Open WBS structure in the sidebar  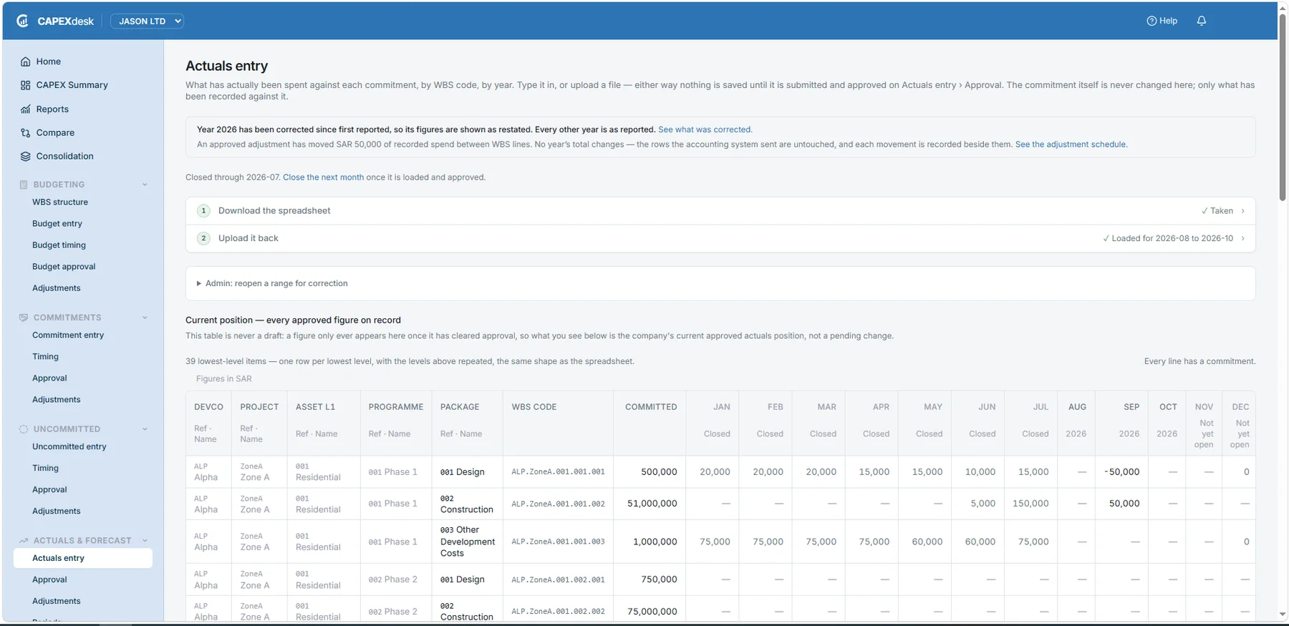[60, 202]
